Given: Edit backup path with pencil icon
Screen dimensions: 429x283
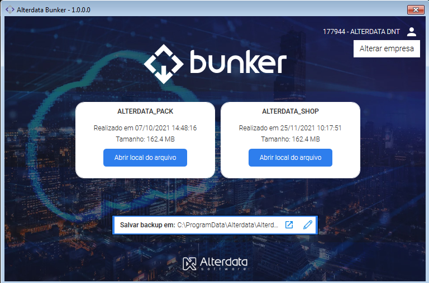Looking at the screenshot, I should [x=308, y=225].
